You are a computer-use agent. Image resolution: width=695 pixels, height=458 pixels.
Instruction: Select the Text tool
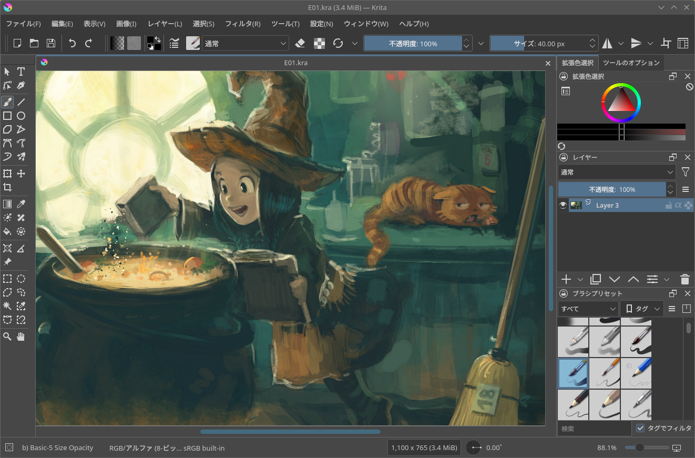(x=21, y=72)
